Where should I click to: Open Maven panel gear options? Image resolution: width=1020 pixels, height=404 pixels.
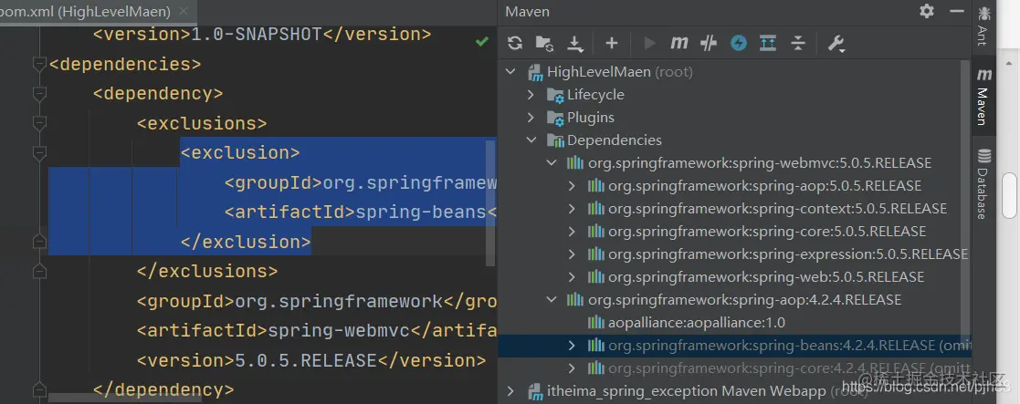[x=927, y=11]
